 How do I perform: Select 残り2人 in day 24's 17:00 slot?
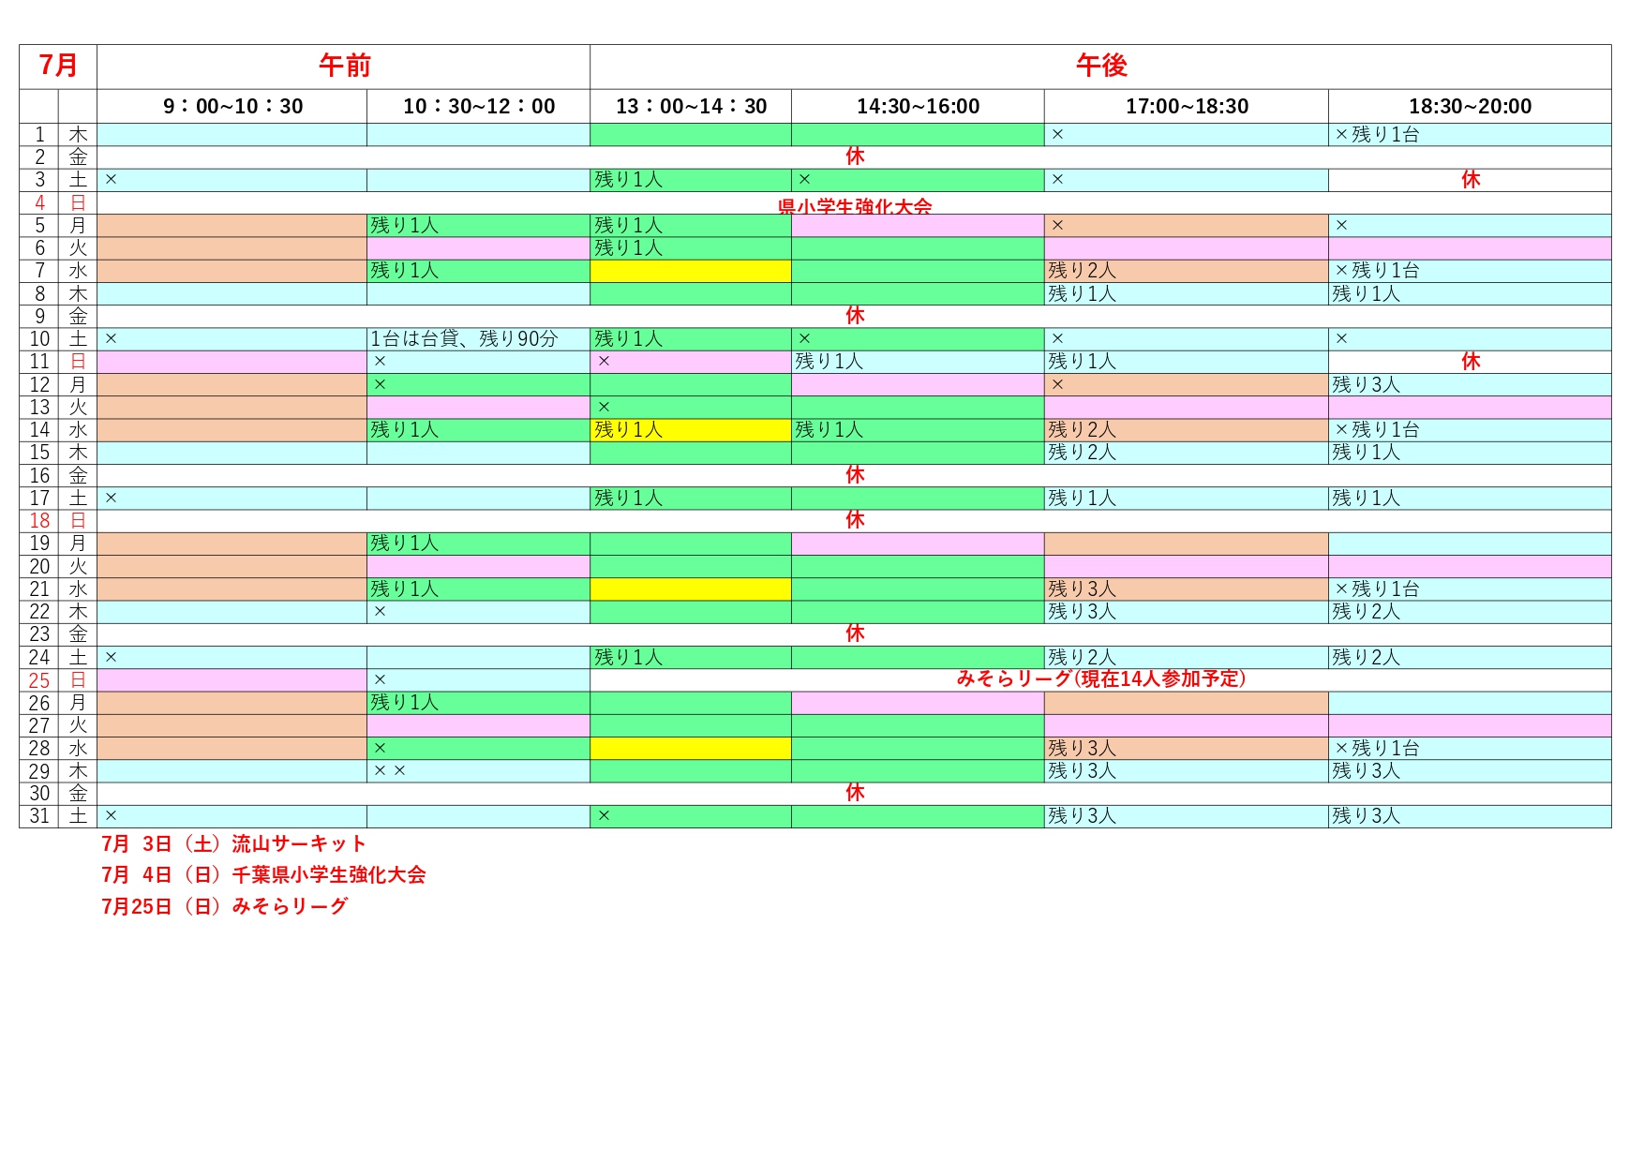coord(1187,658)
